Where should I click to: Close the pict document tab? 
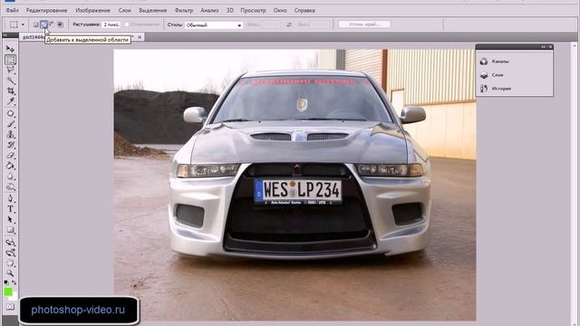click(140, 37)
